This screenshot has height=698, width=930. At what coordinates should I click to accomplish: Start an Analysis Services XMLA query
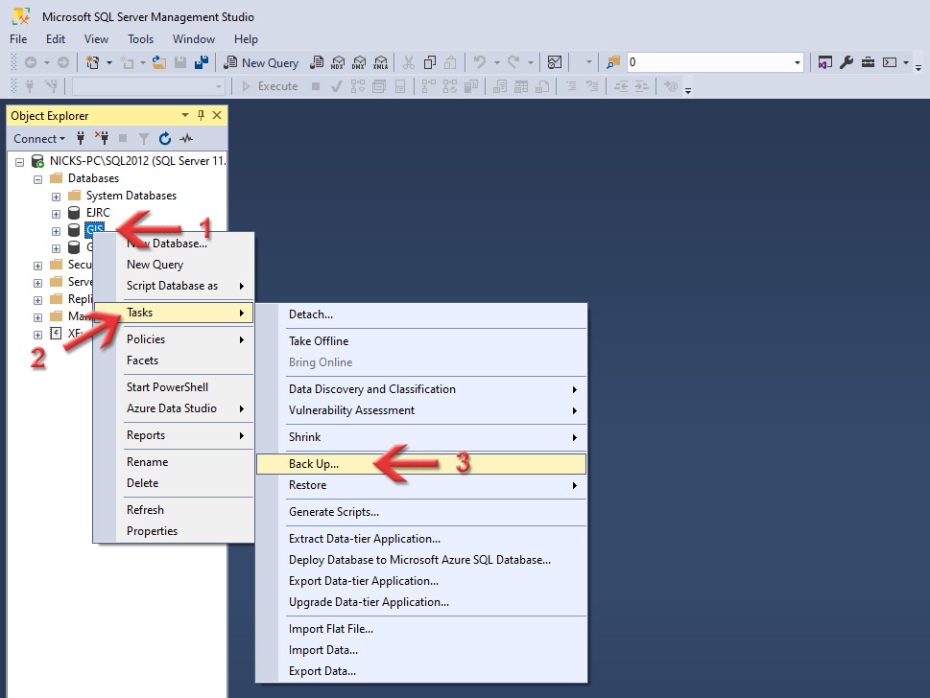[381, 62]
